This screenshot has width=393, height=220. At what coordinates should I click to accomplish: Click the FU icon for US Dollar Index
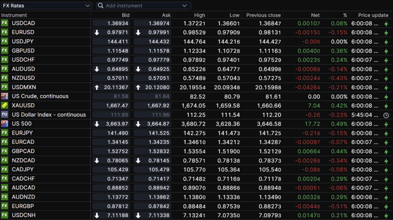[x=5, y=115]
